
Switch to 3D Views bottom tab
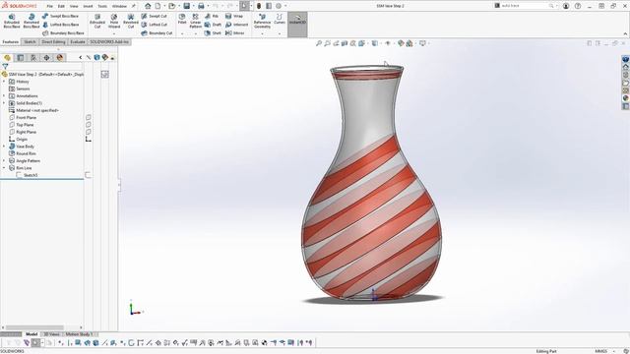click(x=51, y=334)
